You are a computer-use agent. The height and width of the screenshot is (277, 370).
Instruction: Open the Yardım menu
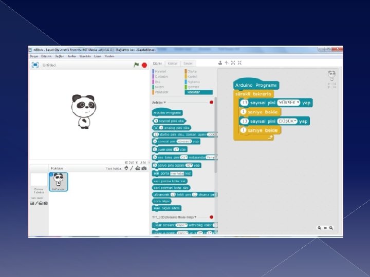[109, 56]
